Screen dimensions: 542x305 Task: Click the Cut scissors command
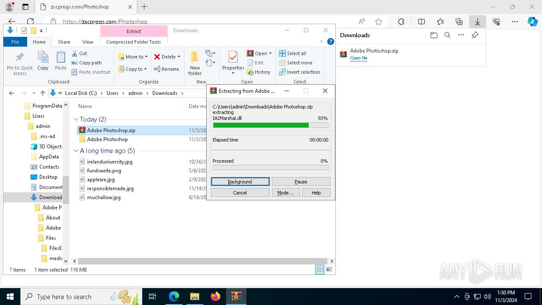click(79, 53)
